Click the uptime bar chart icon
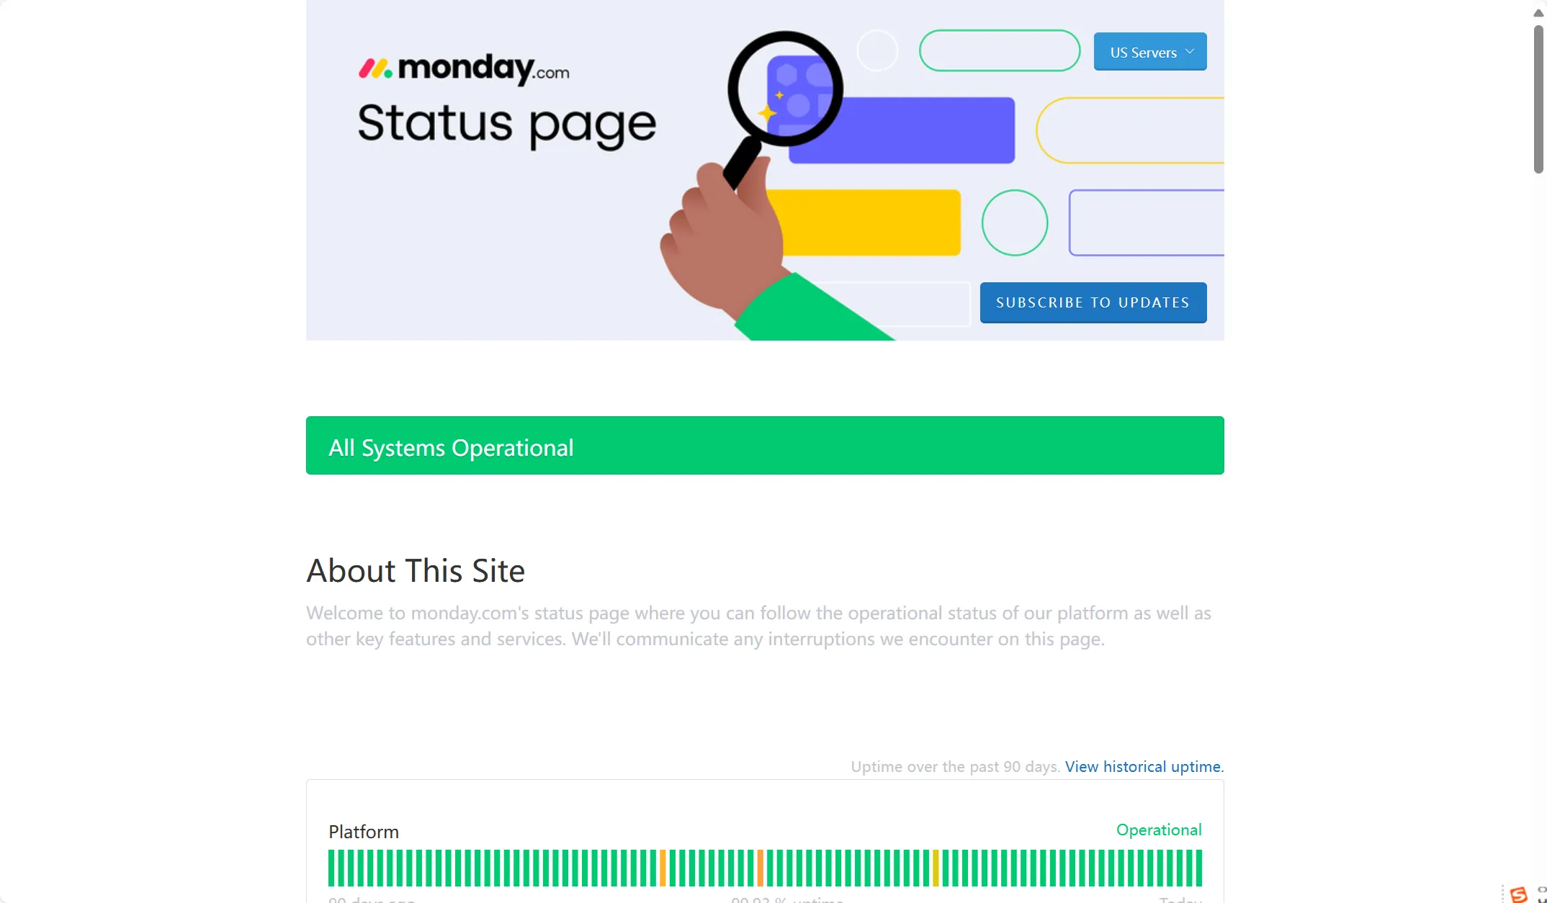Viewport: 1547px width, 903px height. 764,868
